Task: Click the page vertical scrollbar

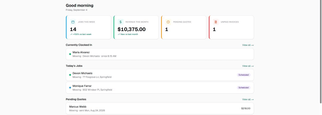Action: [x=321, y=51]
